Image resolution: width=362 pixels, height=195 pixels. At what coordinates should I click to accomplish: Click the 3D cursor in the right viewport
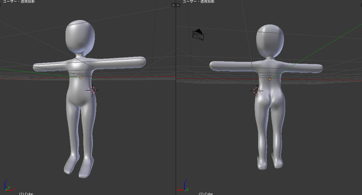[x=257, y=90]
